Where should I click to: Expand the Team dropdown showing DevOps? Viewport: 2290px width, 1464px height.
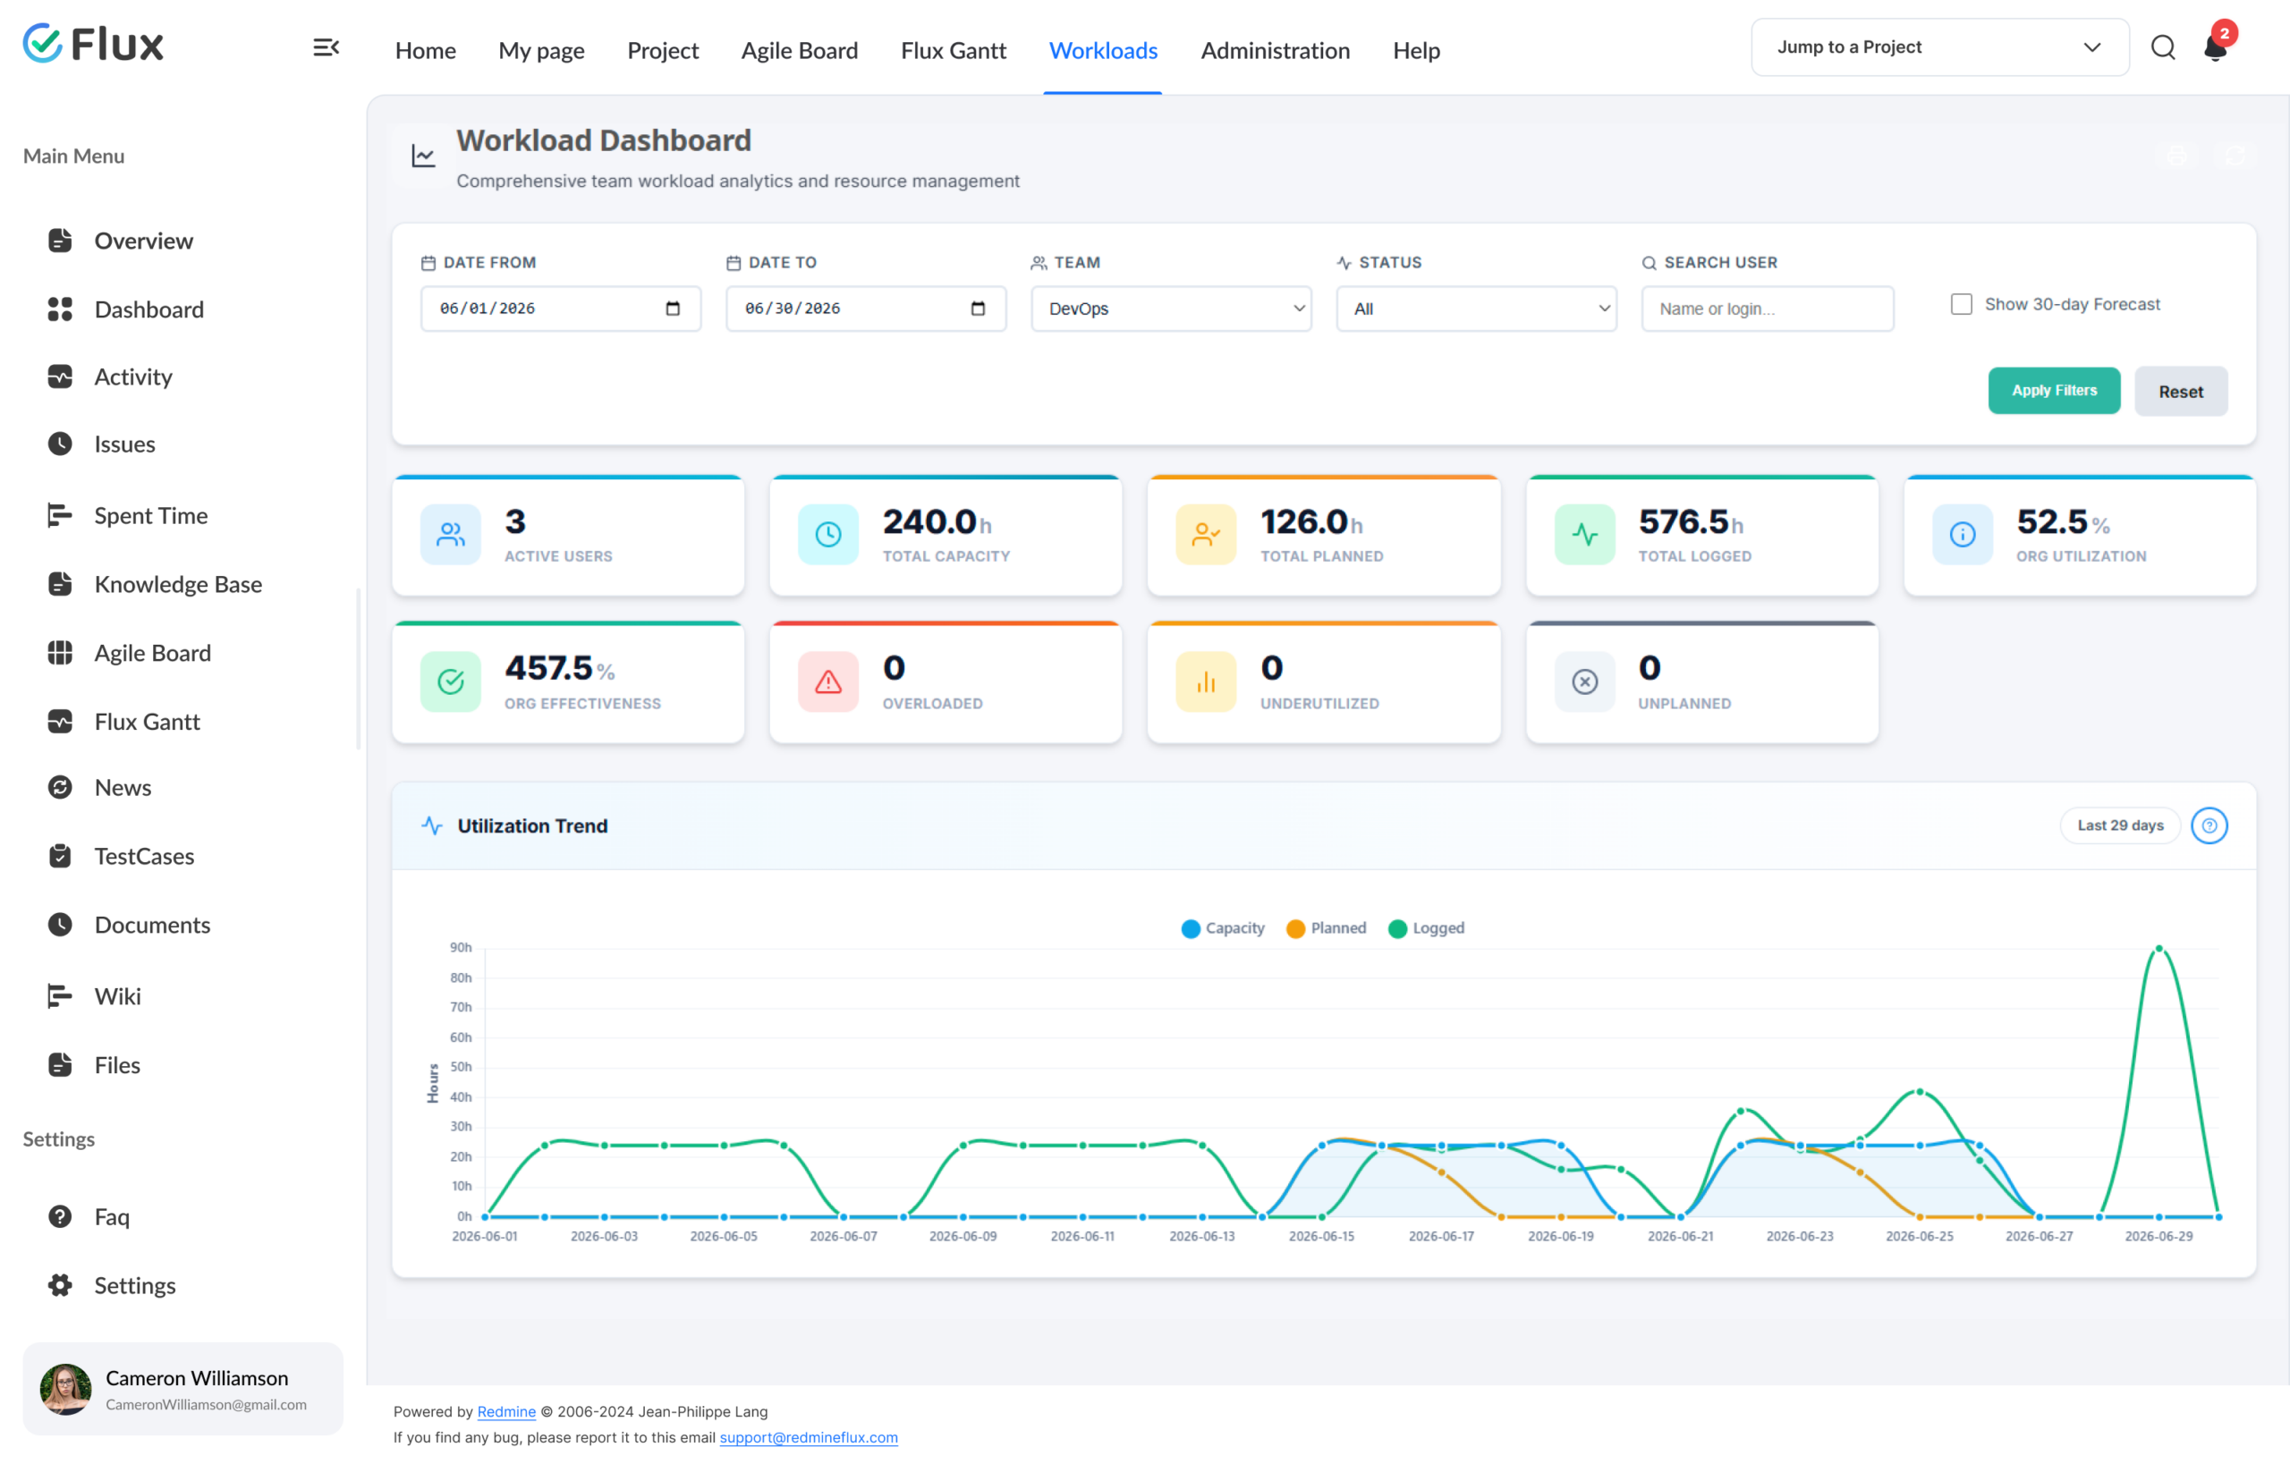[x=1171, y=309]
